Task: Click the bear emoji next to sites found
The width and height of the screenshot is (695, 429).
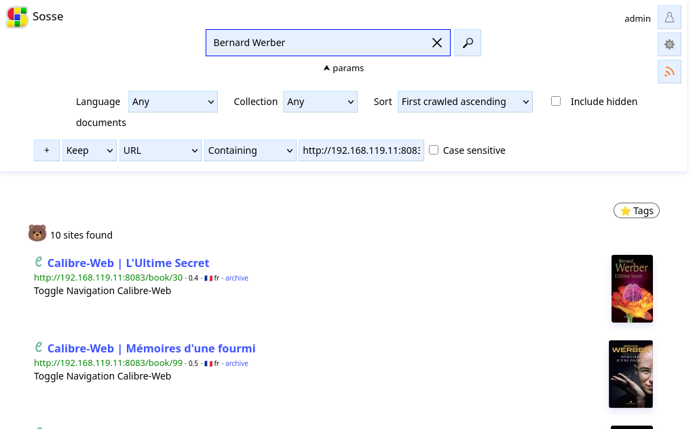Action: (x=37, y=233)
